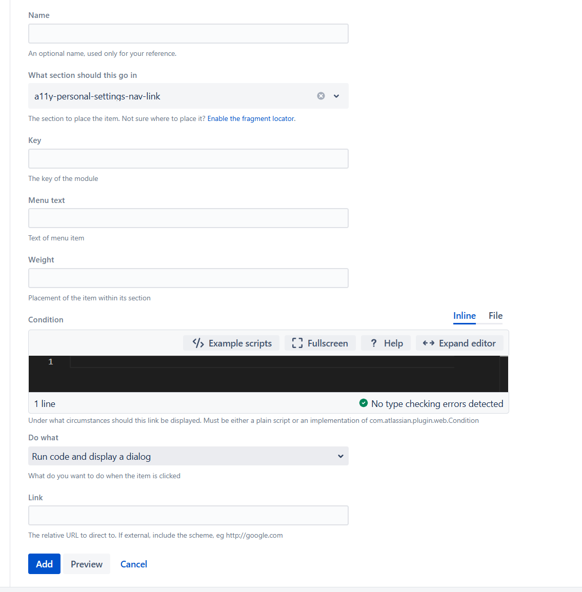This screenshot has width=582, height=592.
Task: Cancel the form via Cancel link
Action: click(133, 564)
